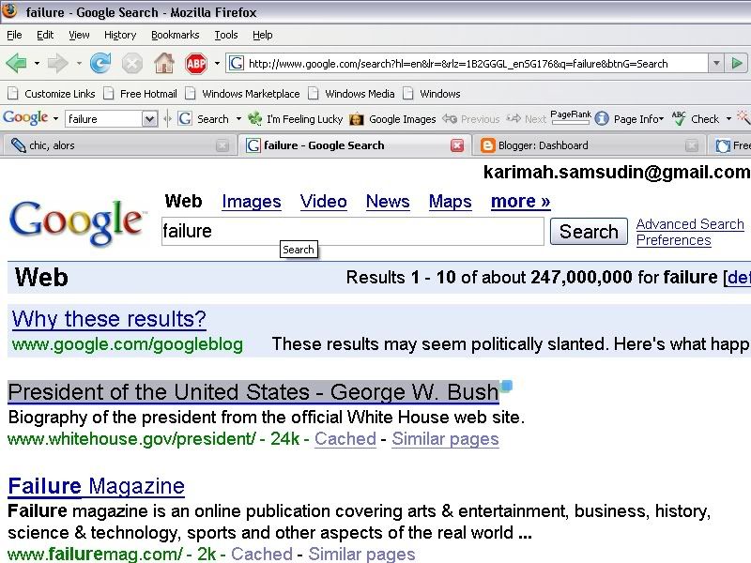
Task: Expand the Google toolbar search box dropdown
Action: 149,119
